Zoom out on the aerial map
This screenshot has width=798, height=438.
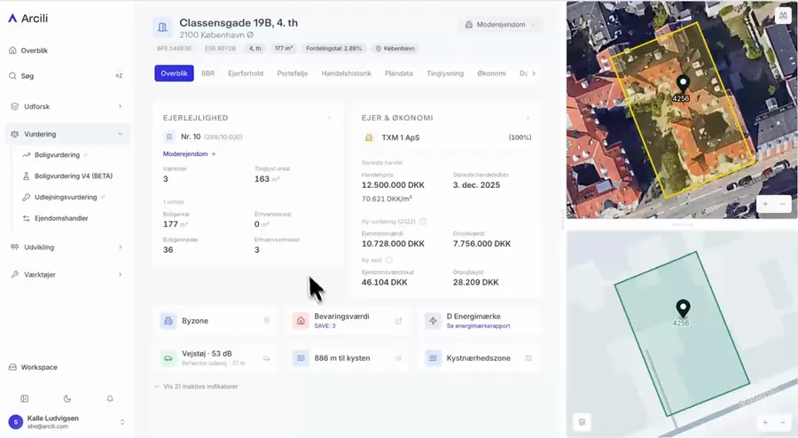(x=783, y=204)
